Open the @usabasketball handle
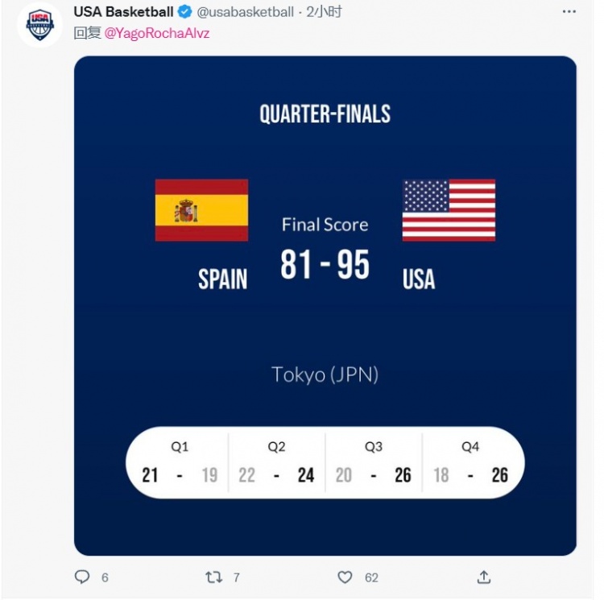Viewport: 604px width, 600px height. [x=246, y=12]
